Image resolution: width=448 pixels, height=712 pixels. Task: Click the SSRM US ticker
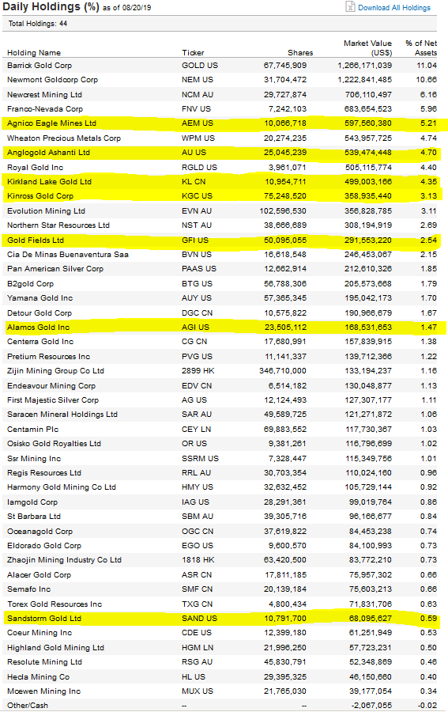pyautogui.click(x=200, y=459)
